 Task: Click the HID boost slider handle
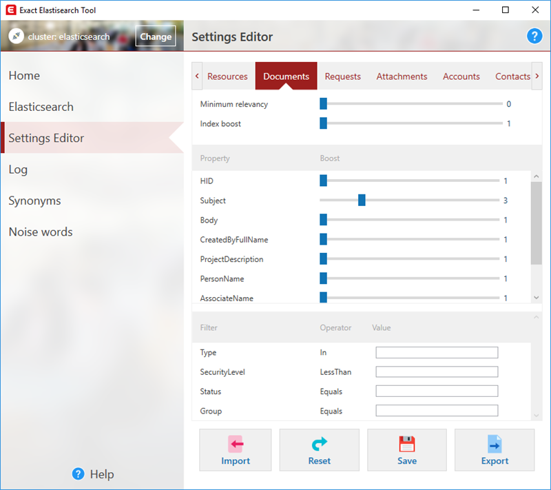(323, 181)
